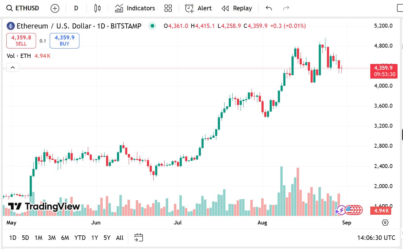403x249 pixels.
Task: Start bar Replay mode
Action: point(237,8)
